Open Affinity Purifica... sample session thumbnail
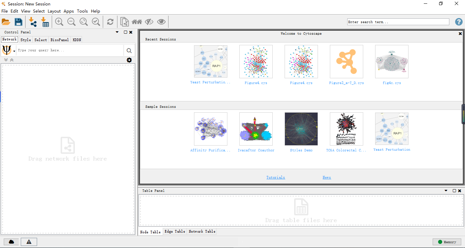 point(211,129)
